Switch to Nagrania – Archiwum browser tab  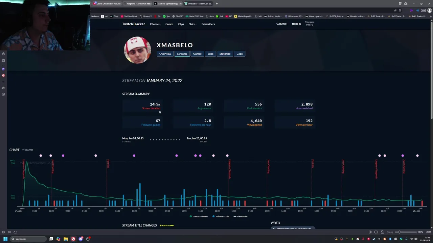(x=138, y=4)
